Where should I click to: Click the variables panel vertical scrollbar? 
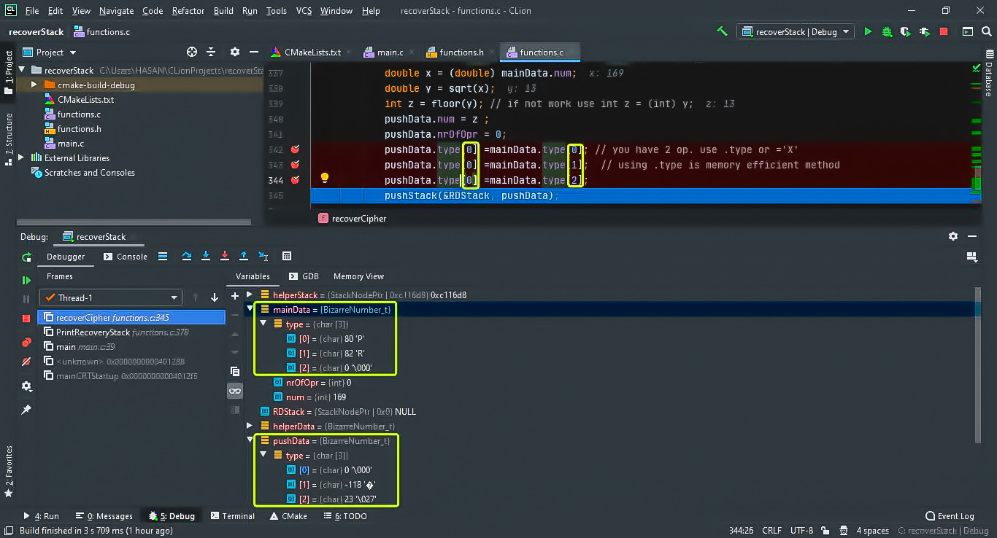[x=978, y=364]
